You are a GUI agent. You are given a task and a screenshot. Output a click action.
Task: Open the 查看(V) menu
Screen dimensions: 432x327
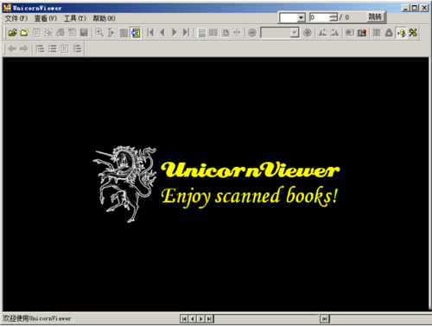point(46,18)
